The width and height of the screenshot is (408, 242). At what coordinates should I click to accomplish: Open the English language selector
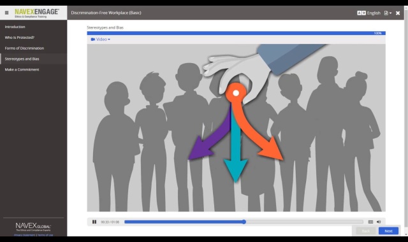coord(374,13)
